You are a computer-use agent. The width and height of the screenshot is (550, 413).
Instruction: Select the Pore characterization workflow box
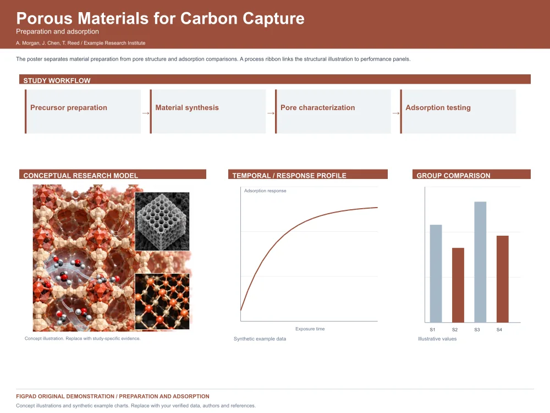click(x=333, y=111)
